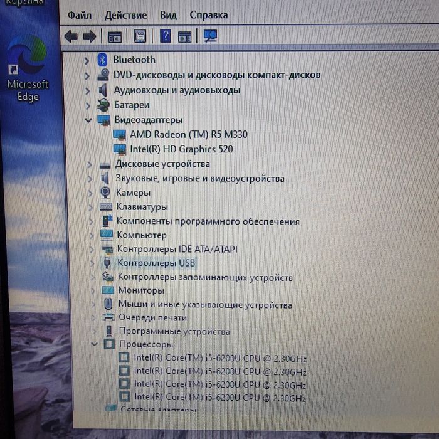
Task: Click the battery icon next to Батареи
Action: [103, 105]
